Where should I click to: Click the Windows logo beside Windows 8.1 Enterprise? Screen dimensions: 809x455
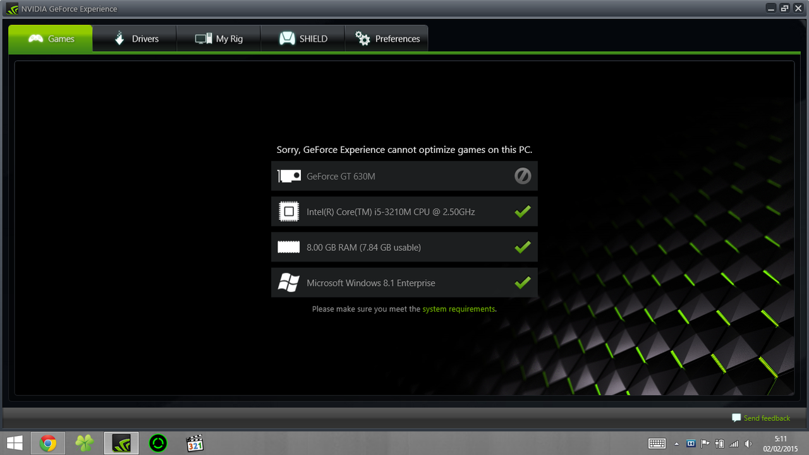coord(289,282)
